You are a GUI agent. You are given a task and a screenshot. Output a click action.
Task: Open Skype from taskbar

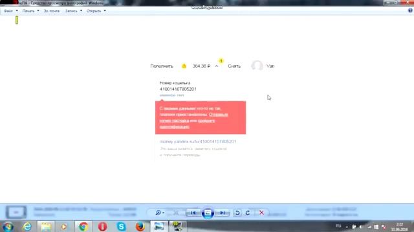point(121,226)
